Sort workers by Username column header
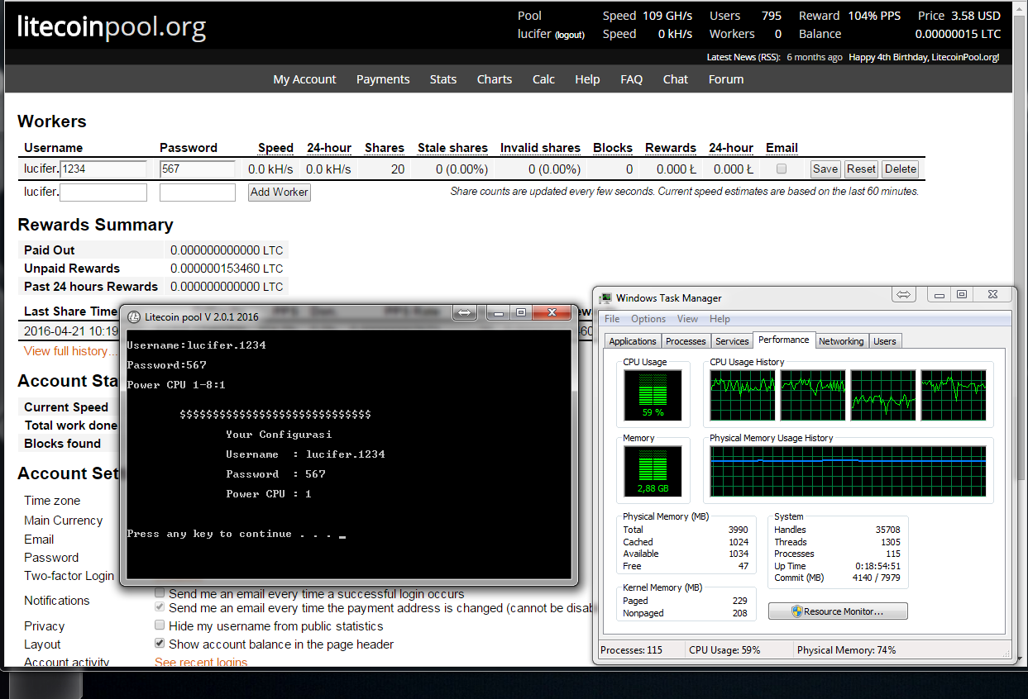Image resolution: width=1028 pixels, height=699 pixels. point(54,148)
